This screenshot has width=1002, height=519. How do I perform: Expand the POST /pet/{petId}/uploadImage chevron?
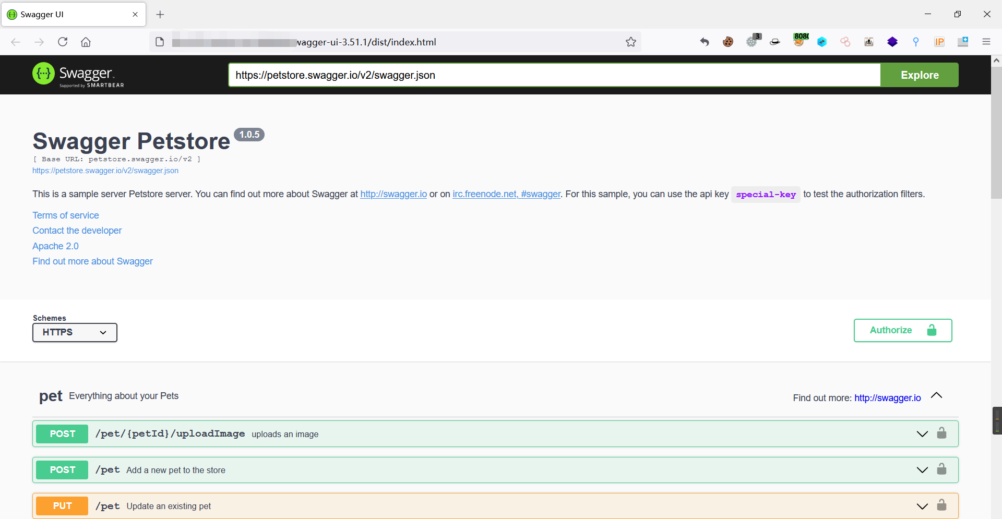(x=922, y=434)
